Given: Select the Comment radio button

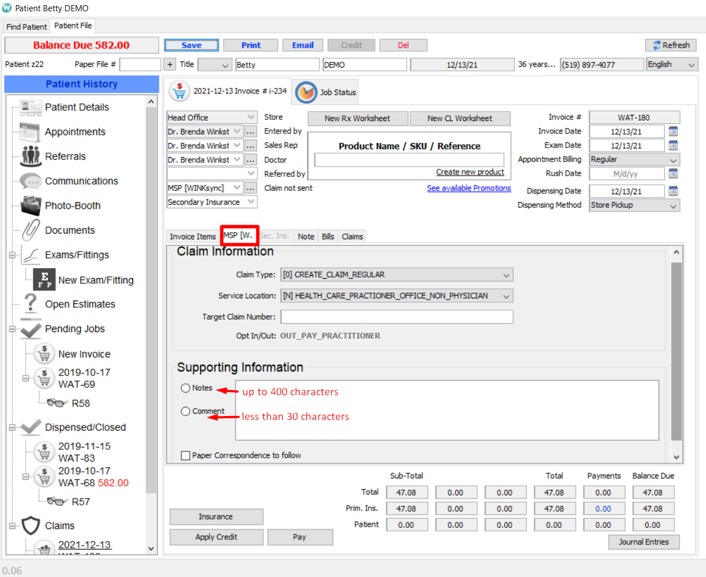Looking at the screenshot, I should (x=185, y=411).
